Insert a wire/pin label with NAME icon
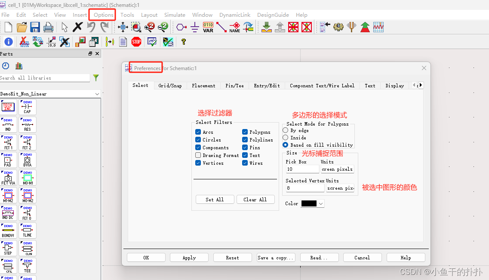Viewport: 489px width, 280px height. [x=235, y=27]
